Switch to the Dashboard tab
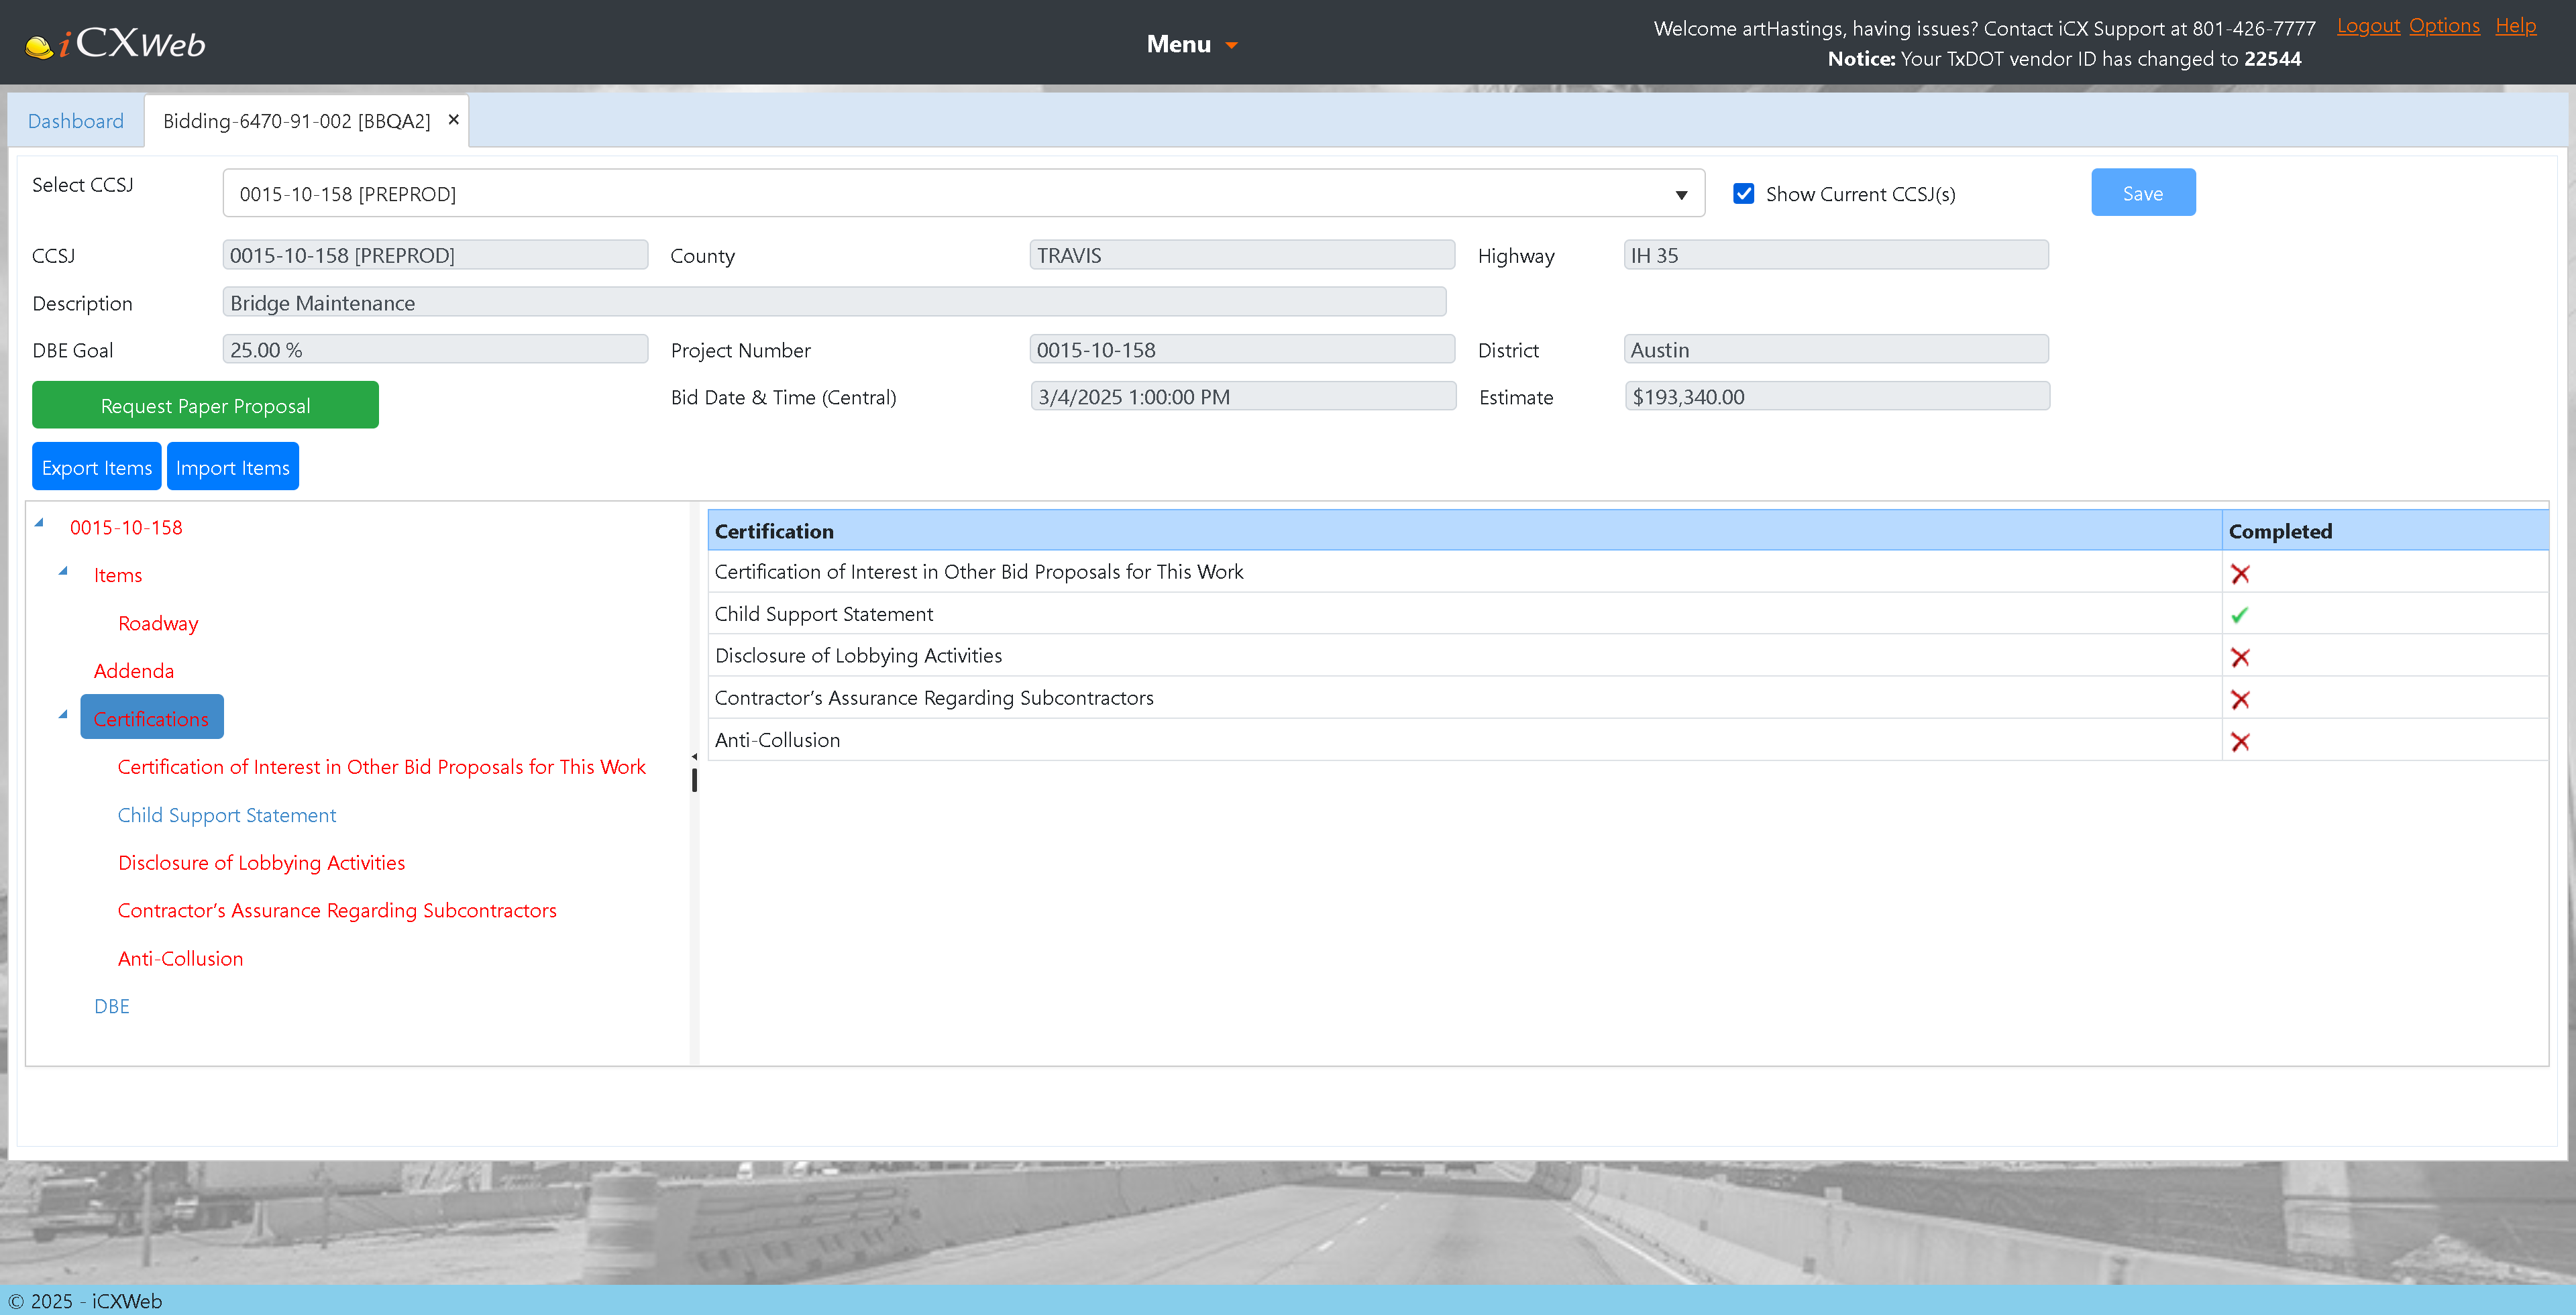Viewport: 2576px width, 1315px height. pos(76,121)
